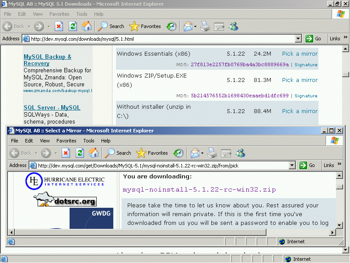Open Help menu in Select a Mirror window
This screenshot has width=350, height=263.
[x=105, y=141]
